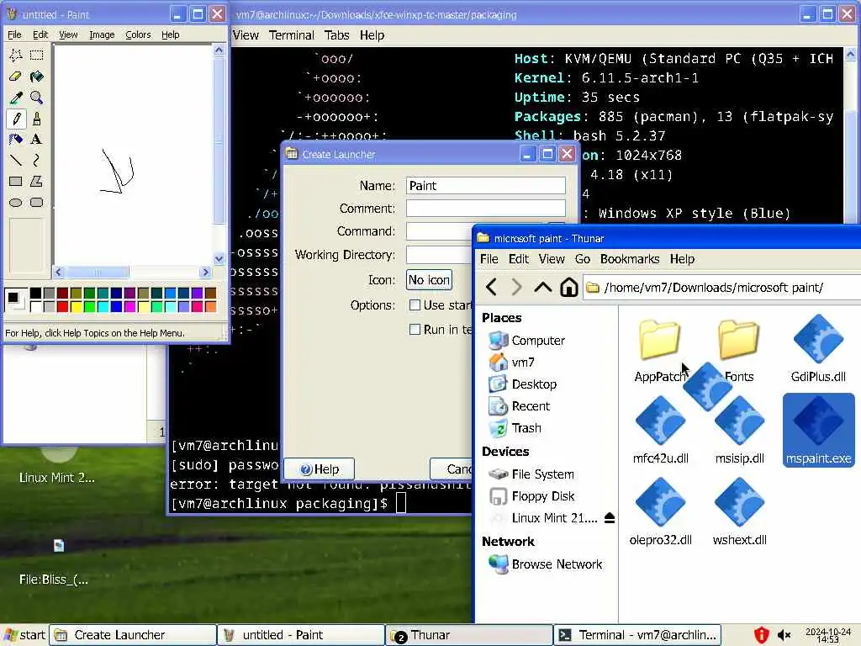Go to parent folder in Thunar
861x646 pixels.
(542, 287)
